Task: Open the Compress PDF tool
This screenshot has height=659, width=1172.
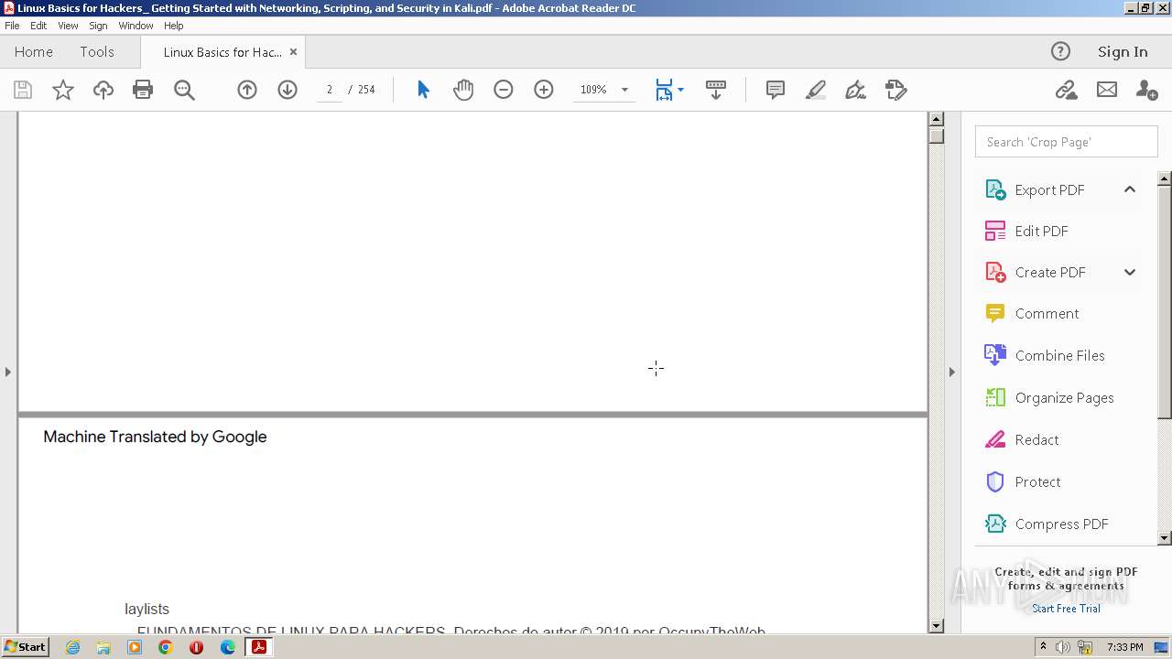Action: coord(1061,524)
